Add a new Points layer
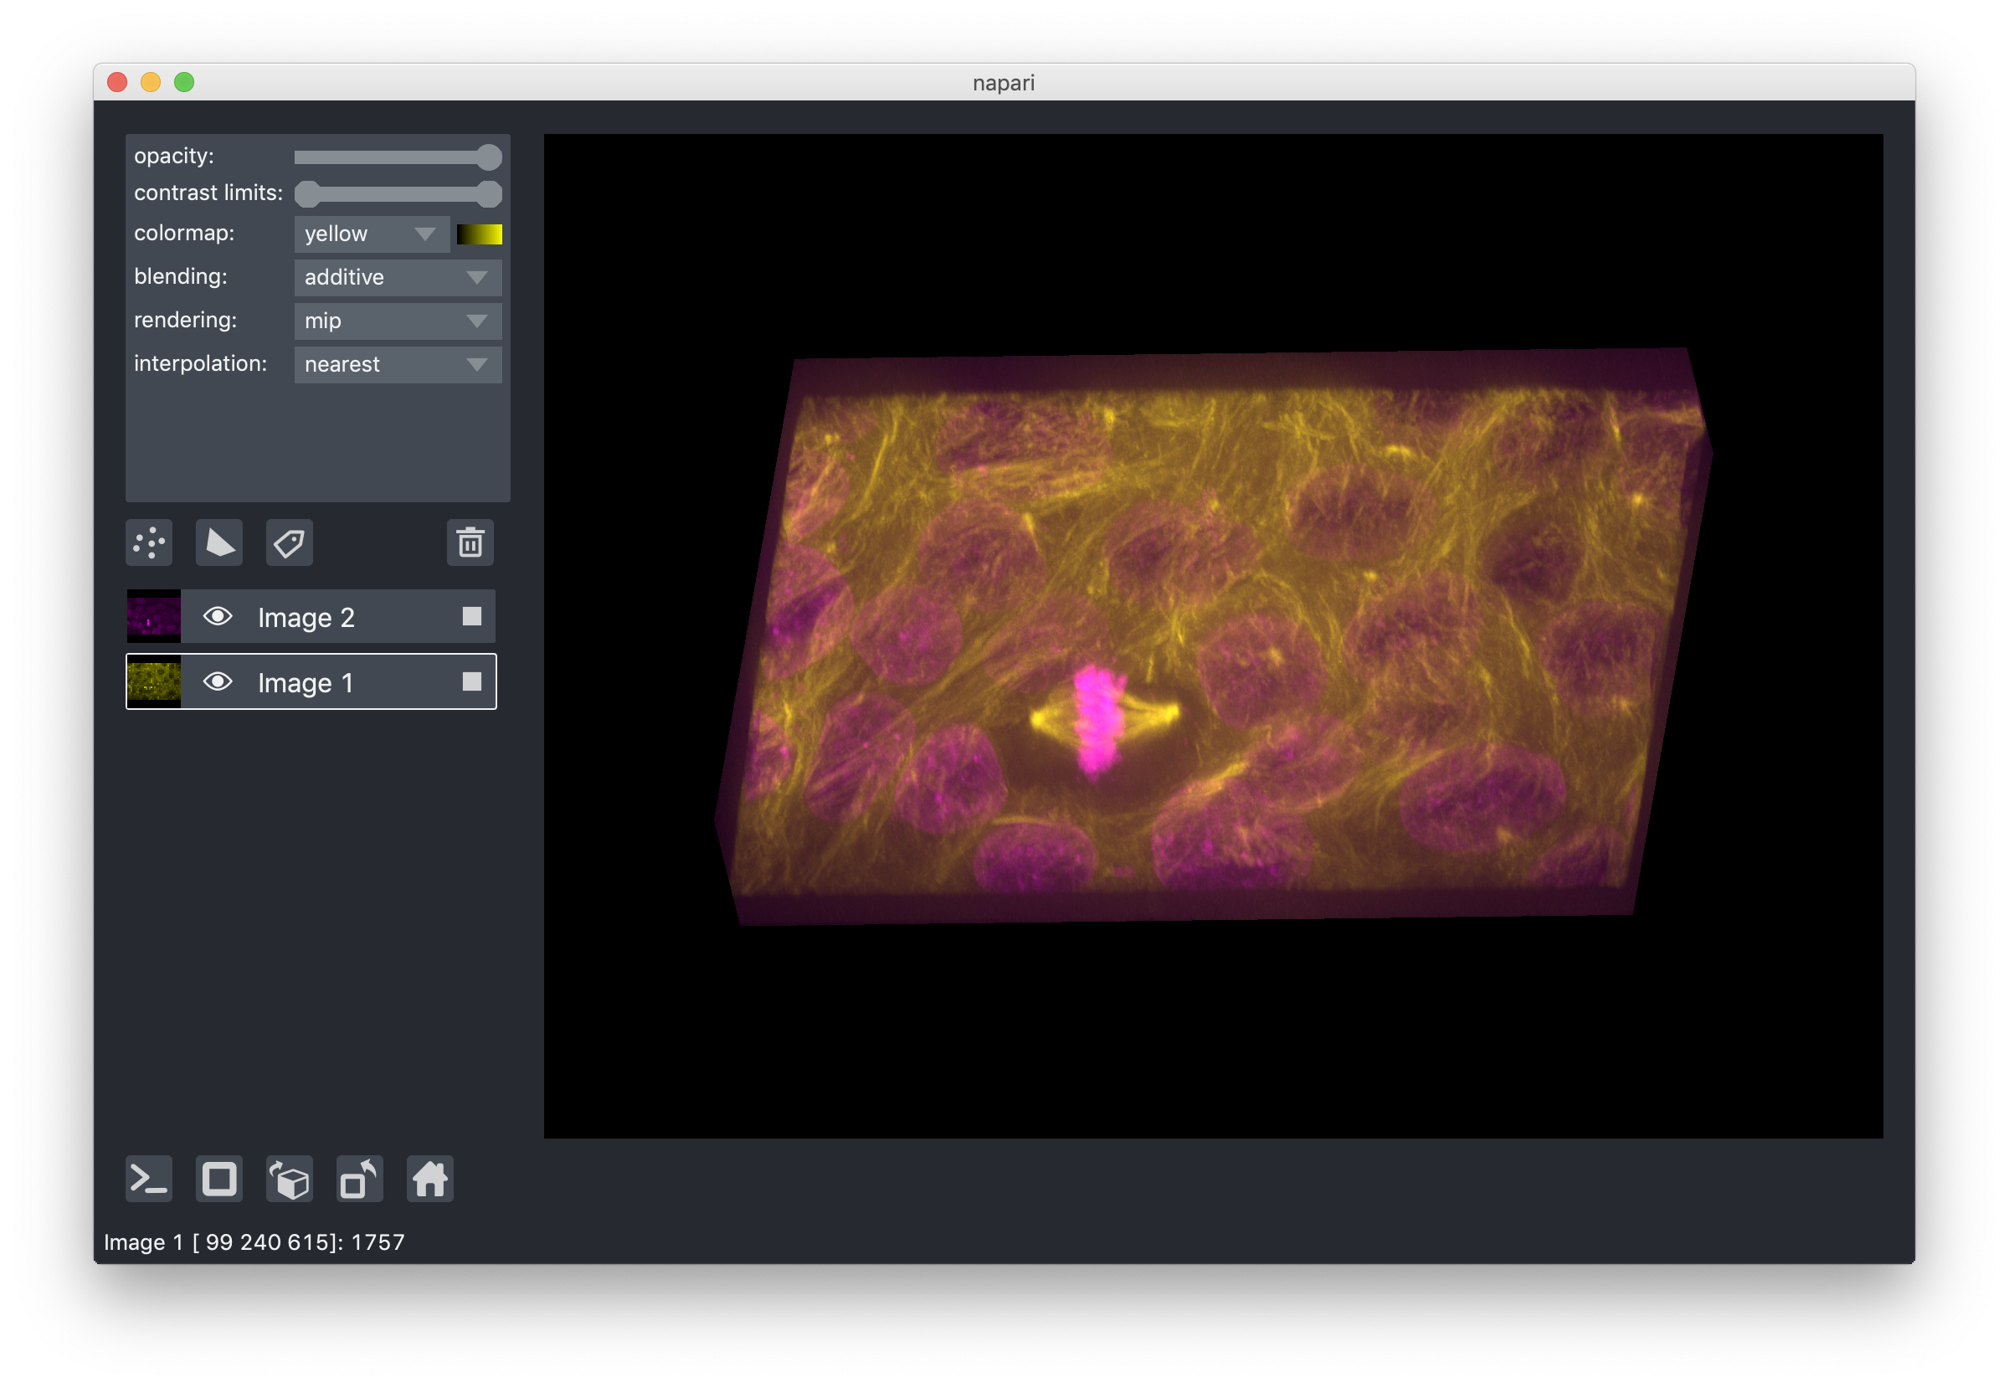 (x=149, y=542)
